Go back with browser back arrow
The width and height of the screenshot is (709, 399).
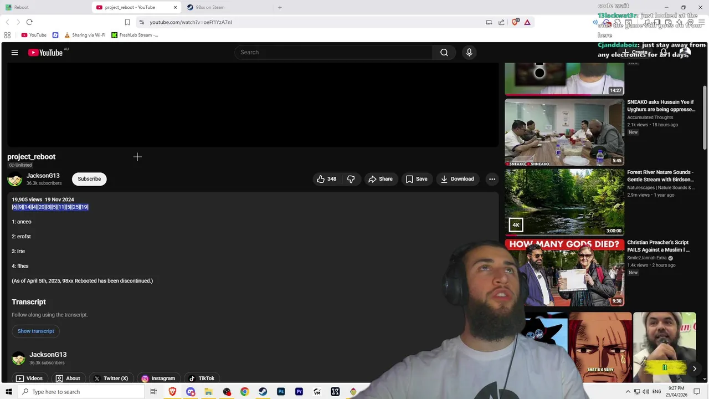[7, 22]
